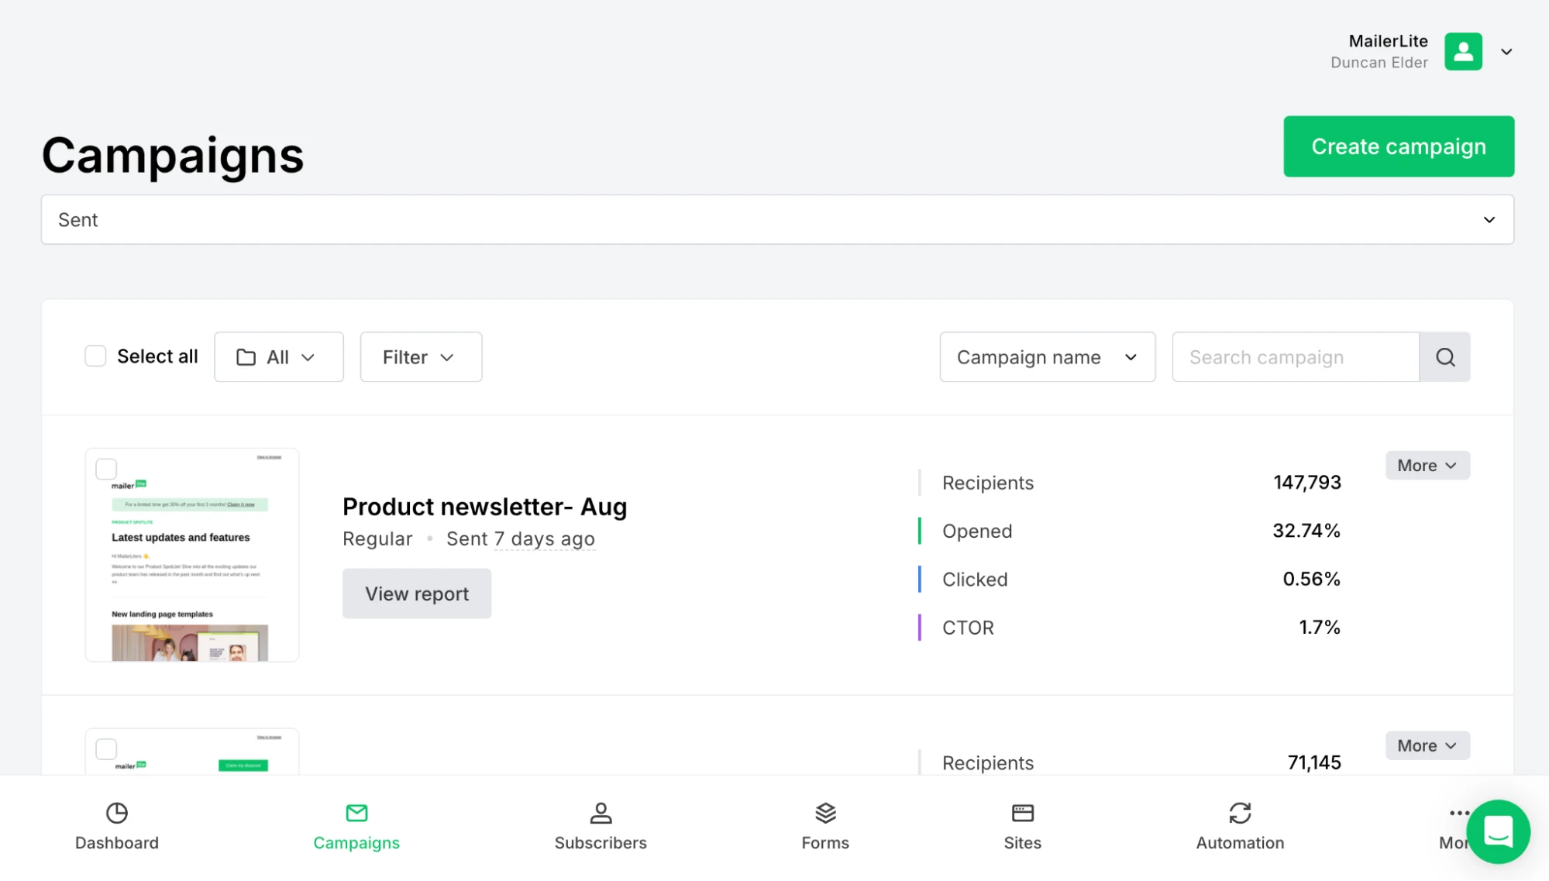Check the Select all checkbox
1549x881 pixels.
(x=95, y=356)
